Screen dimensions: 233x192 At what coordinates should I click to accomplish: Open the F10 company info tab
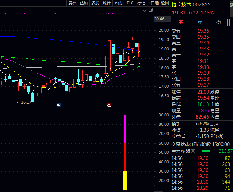click(130, 3)
